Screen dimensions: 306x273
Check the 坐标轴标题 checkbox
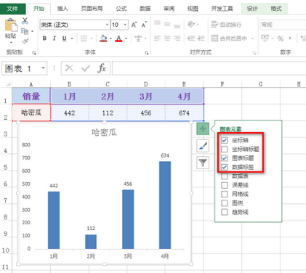pos(225,149)
